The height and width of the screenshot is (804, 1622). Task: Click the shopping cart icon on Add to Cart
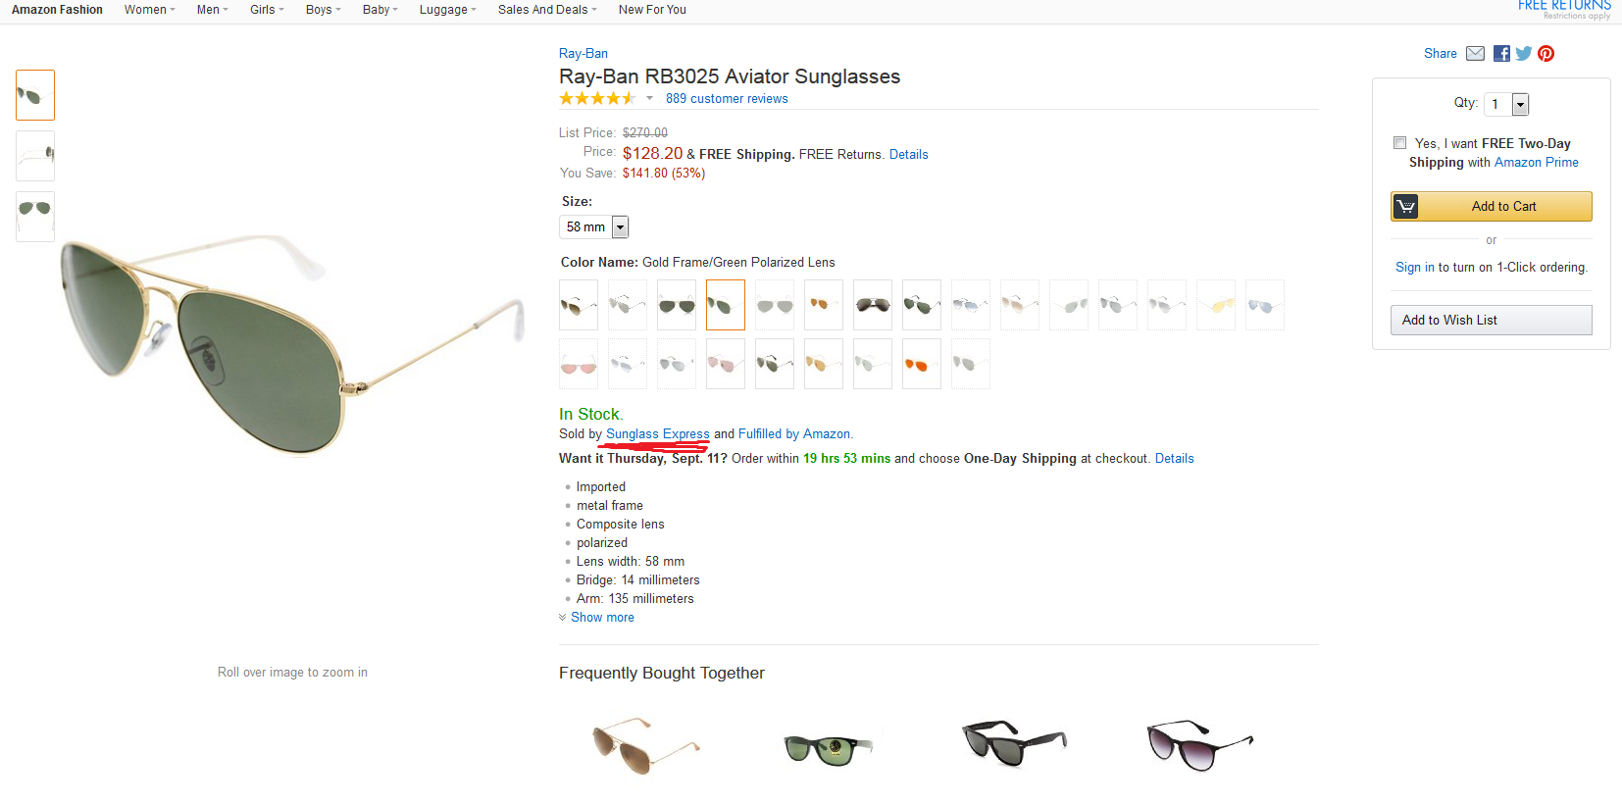pos(1405,206)
